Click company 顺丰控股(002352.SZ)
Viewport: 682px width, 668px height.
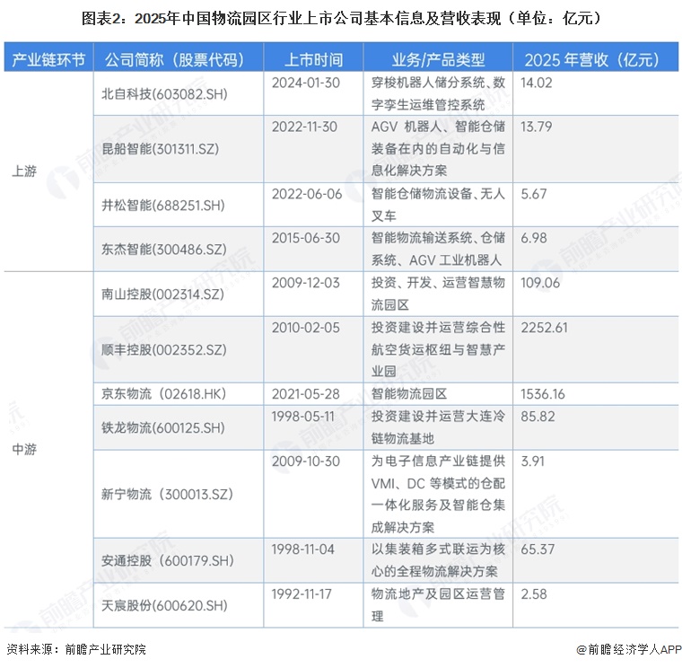[x=164, y=349]
